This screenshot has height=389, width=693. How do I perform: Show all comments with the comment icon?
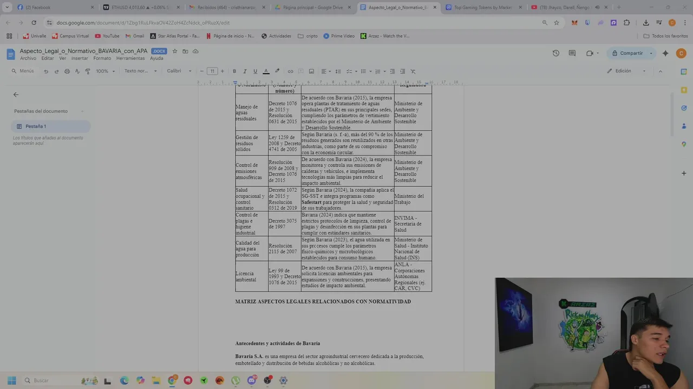[x=572, y=53]
